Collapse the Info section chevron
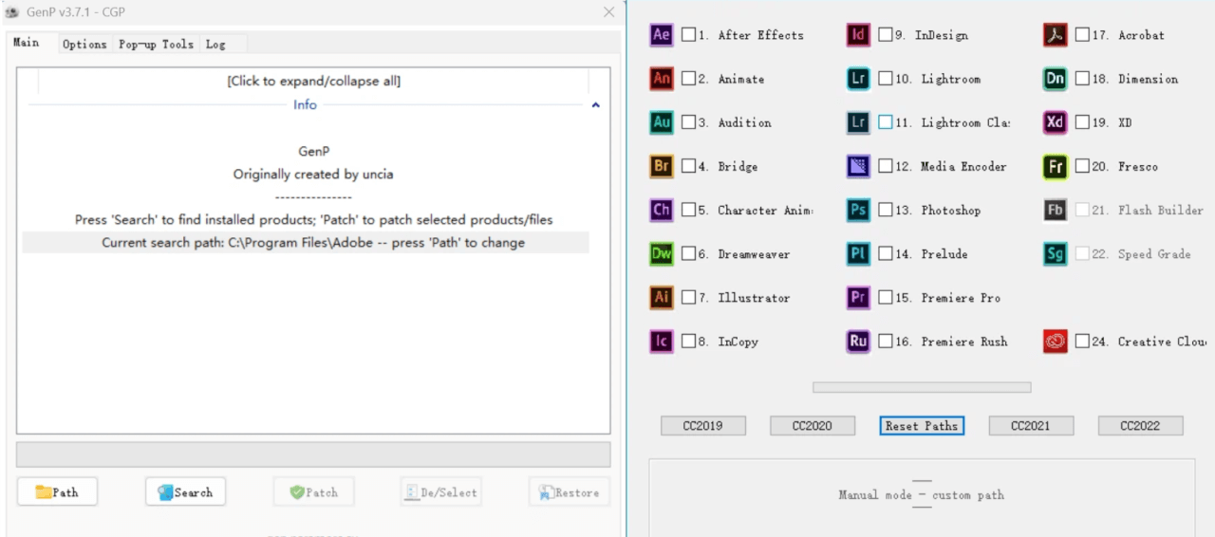Screen dimensions: 1215x537 (x=595, y=105)
